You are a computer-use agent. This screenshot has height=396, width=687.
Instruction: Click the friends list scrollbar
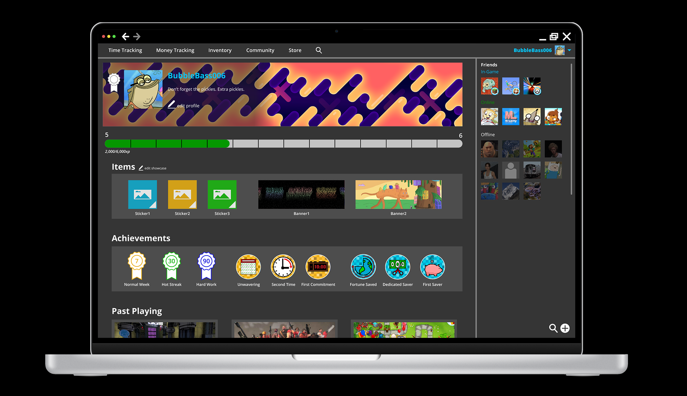(x=571, y=129)
